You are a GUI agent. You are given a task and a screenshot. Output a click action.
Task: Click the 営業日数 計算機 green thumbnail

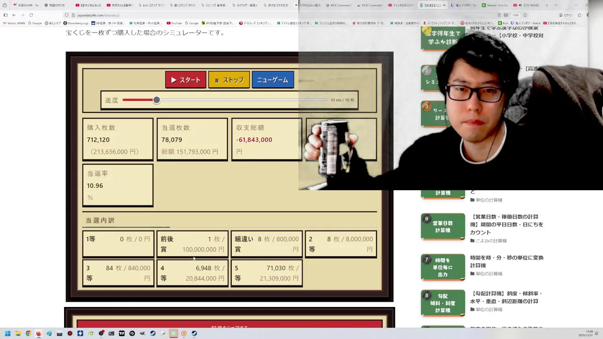point(443,226)
